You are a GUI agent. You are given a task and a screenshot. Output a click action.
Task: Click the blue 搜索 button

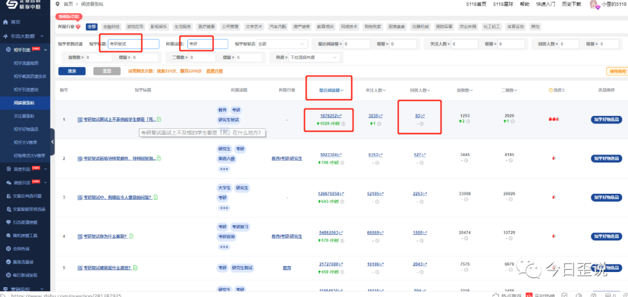72,71
